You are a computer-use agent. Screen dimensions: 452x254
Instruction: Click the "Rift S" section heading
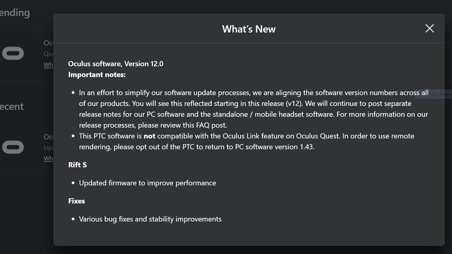click(x=77, y=165)
